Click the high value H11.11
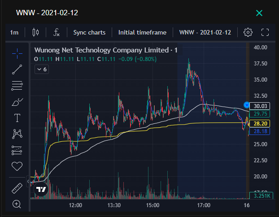Viewport: 279px width, 217px height. [65, 59]
